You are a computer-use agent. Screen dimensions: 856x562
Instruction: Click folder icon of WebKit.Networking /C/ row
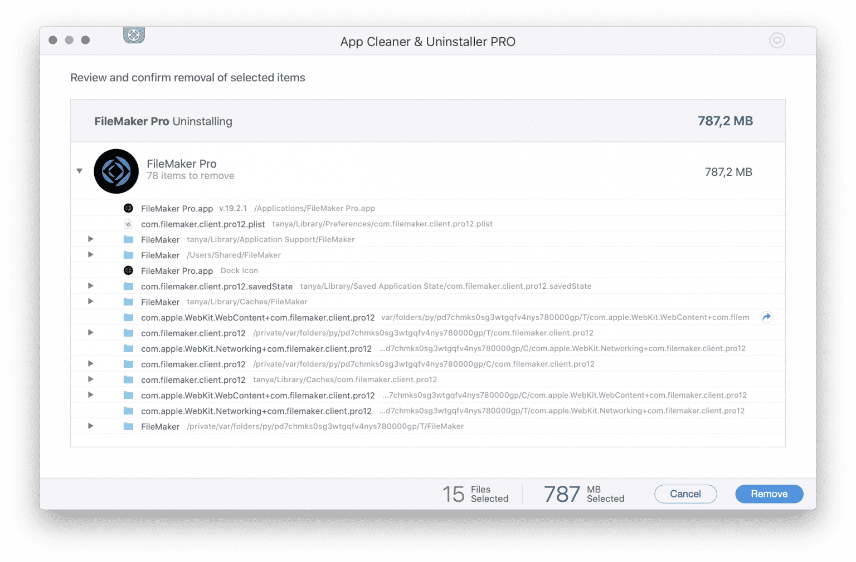tap(128, 348)
